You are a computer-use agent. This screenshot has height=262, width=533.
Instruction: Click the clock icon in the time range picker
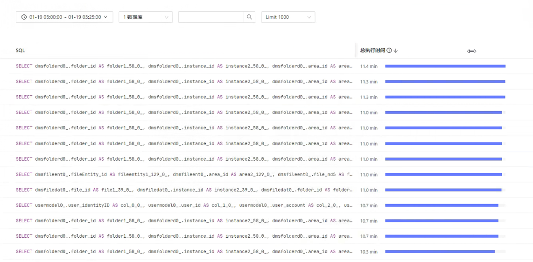[x=24, y=17]
